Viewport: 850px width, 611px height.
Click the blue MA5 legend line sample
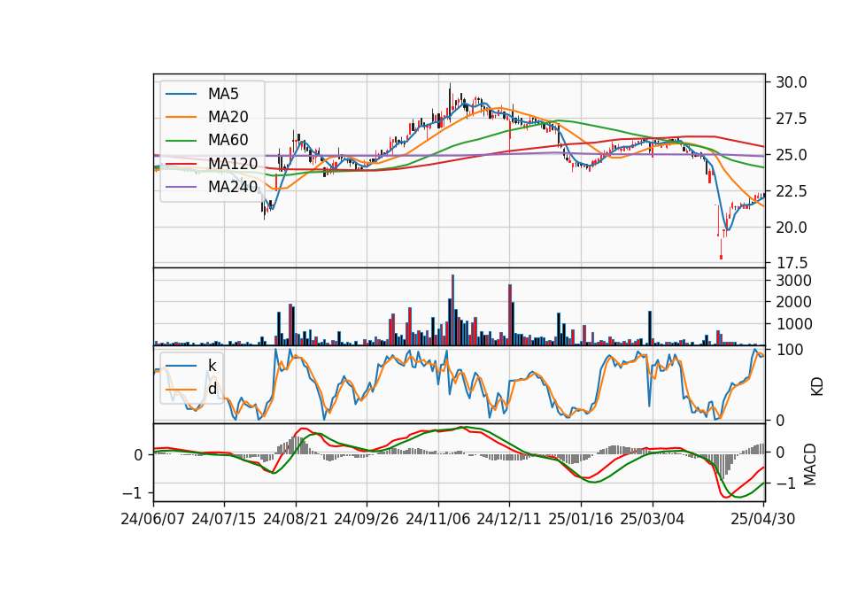[181, 94]
